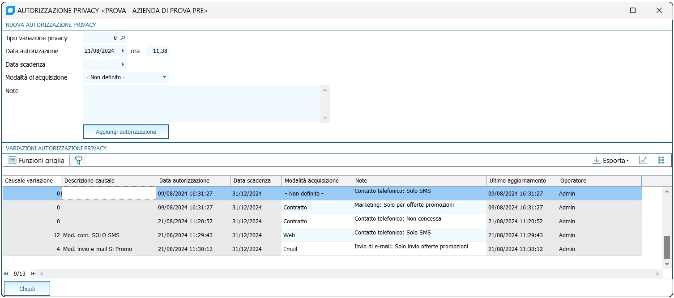
Task: Expand the Modalità di acquisizione combo box
Action: tap(165, 77)
